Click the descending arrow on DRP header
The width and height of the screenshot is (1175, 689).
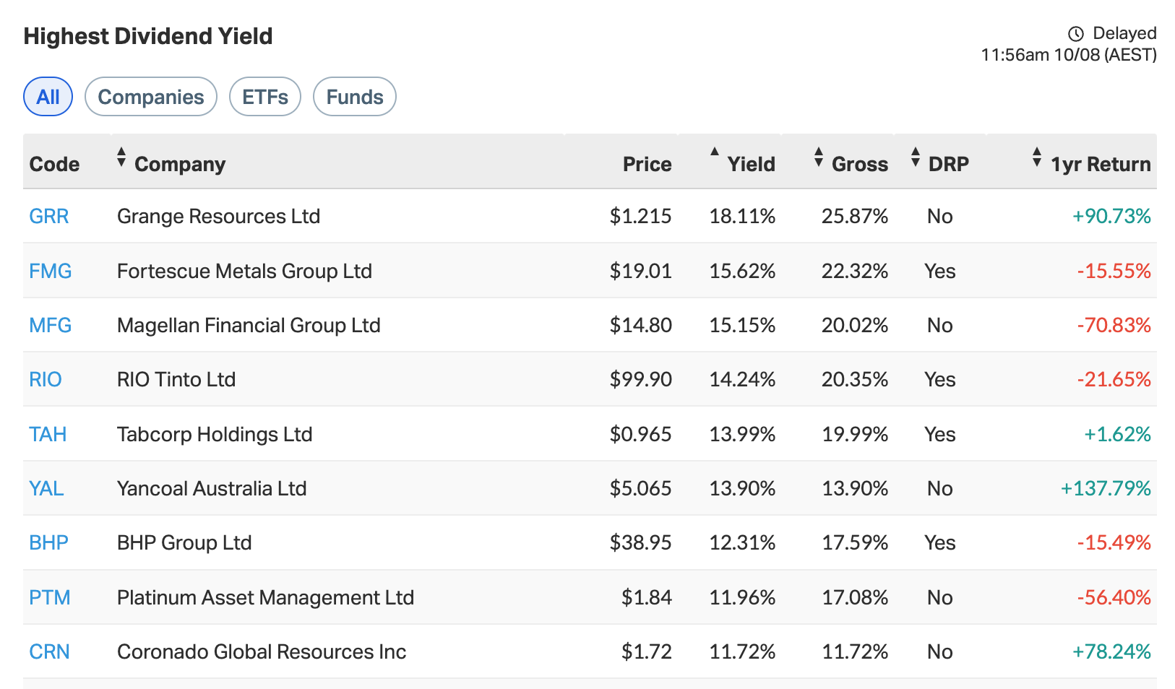click(x=916, y=162)
